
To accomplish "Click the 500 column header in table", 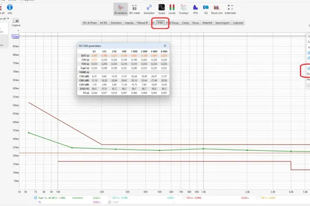I will 124,51.
